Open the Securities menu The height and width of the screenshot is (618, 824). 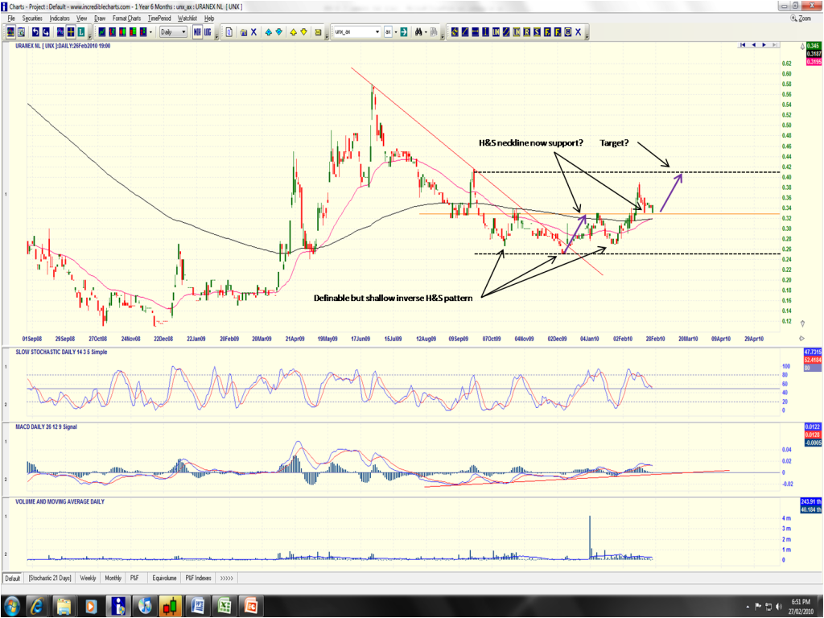pos(32,19)
